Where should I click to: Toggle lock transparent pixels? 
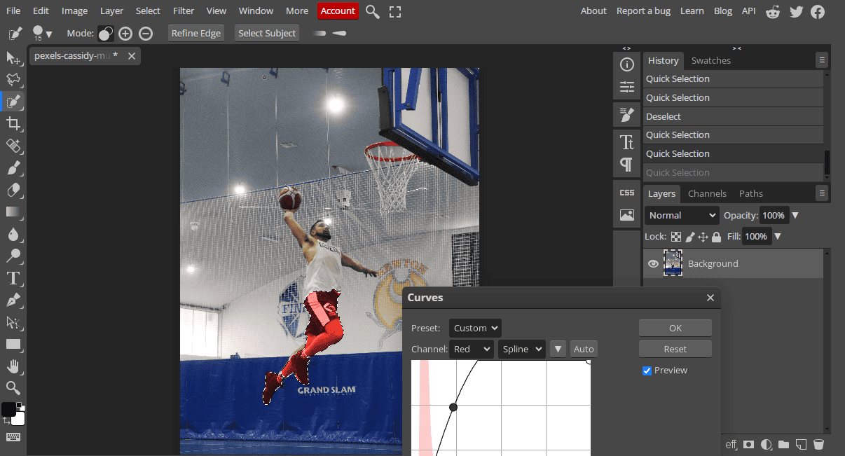tap(676, 237)
